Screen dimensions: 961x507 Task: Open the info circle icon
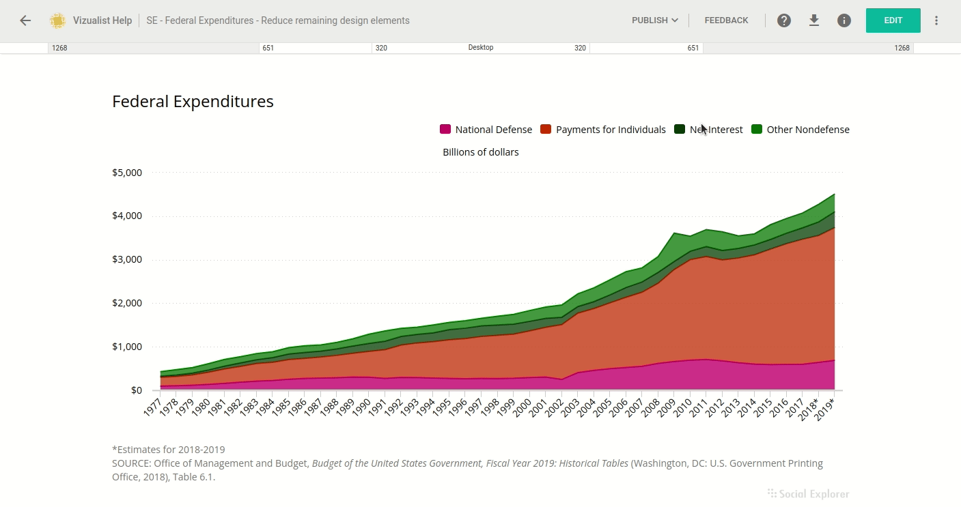tap(844, 20)
